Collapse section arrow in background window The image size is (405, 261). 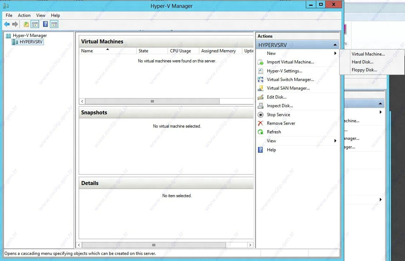point(380,104)
